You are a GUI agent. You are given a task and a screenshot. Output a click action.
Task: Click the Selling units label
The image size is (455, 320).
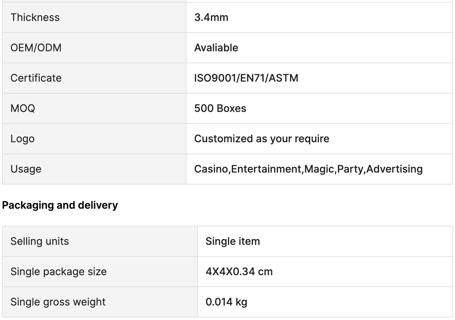(39, 241)
